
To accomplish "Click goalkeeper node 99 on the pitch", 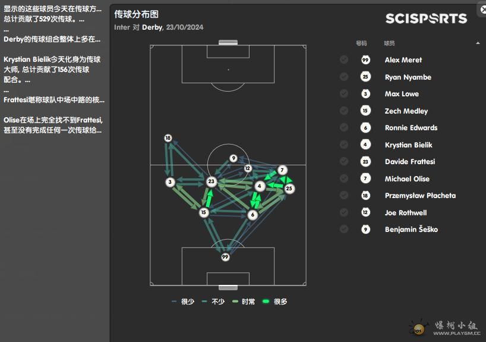I will 225,257.
